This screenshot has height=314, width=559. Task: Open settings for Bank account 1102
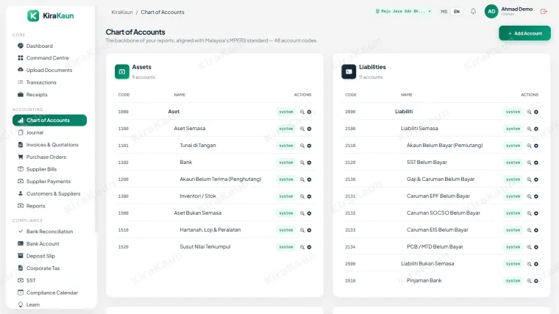[309, 163]
